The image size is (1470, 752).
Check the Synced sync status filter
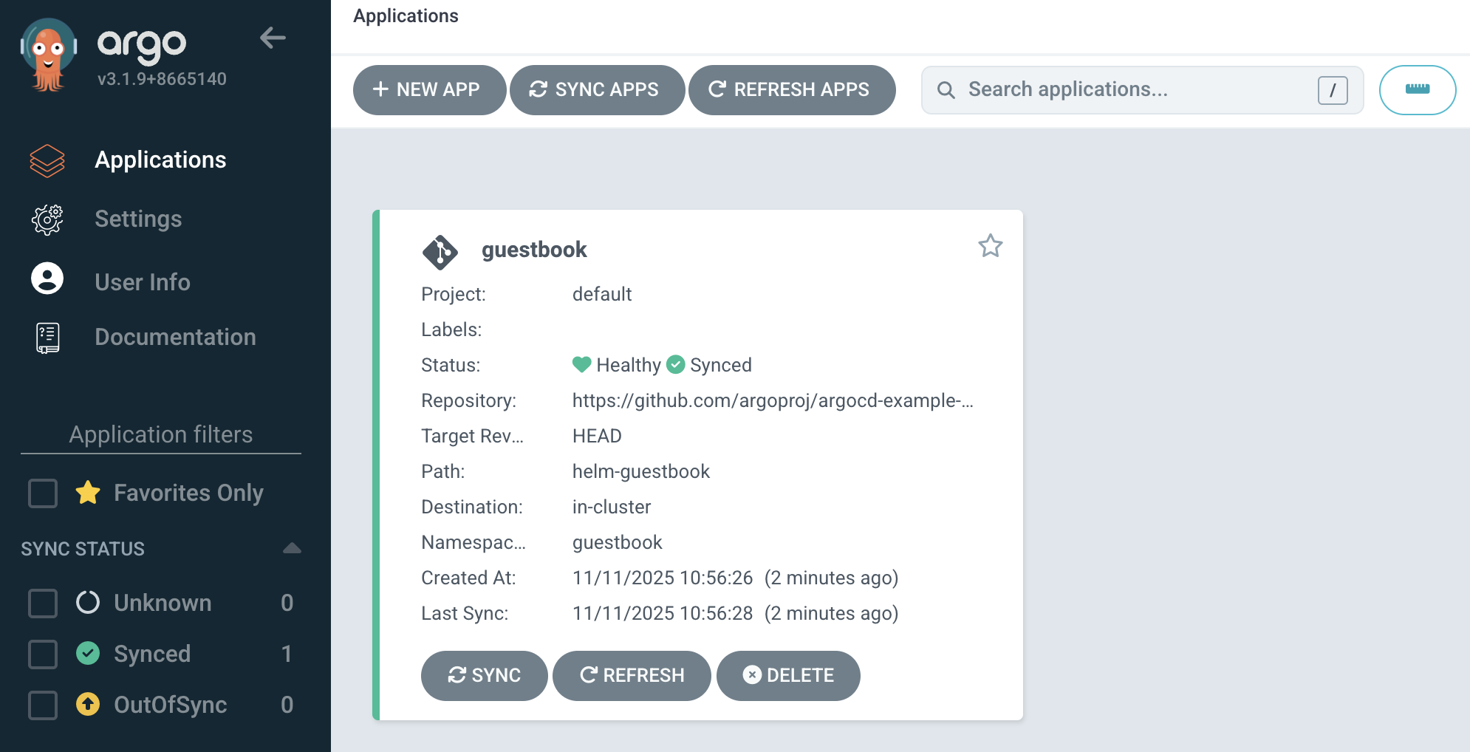coord(43,654)
